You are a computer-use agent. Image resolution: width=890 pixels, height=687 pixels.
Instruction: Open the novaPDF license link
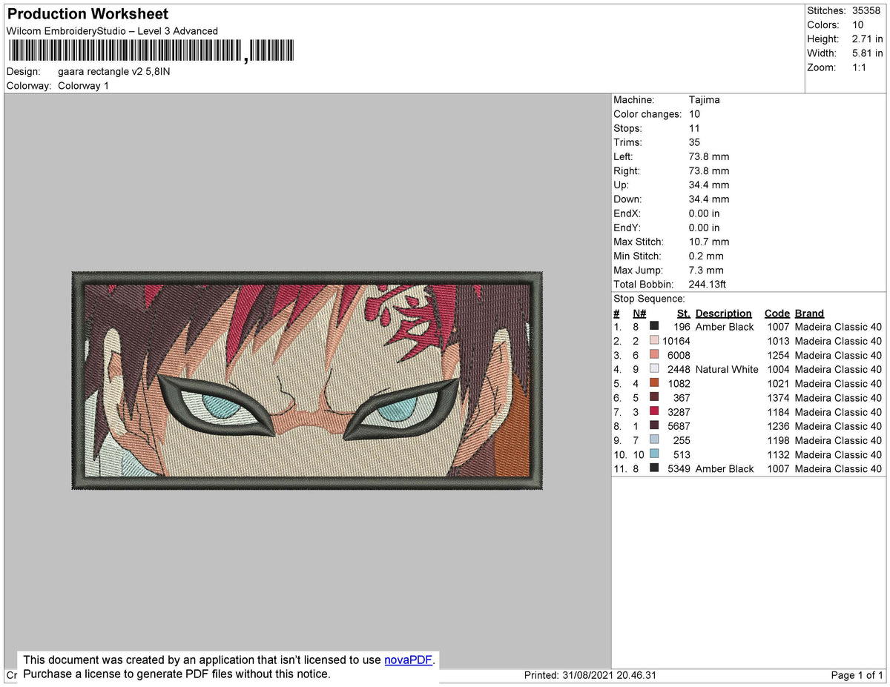[407, 660]
